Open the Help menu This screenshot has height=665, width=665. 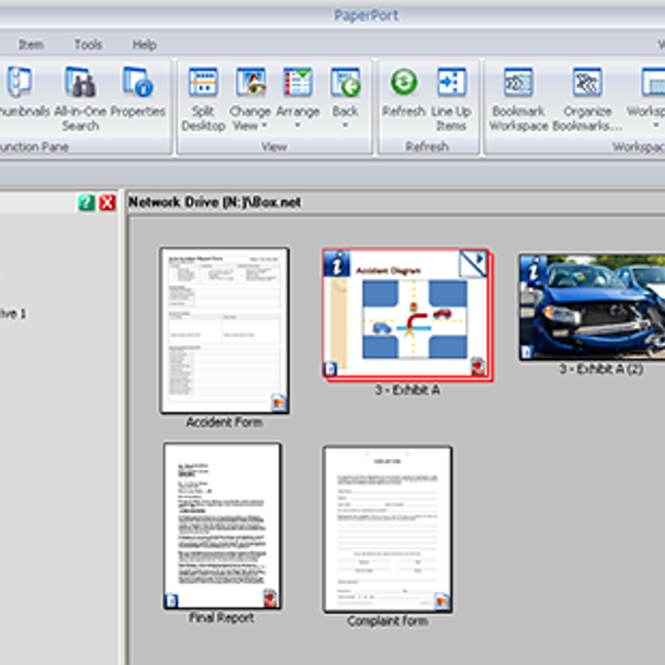pos(144,44)
